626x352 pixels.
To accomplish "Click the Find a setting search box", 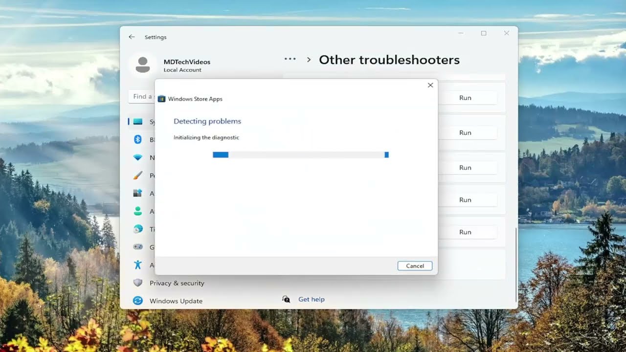I will [142, 96].
